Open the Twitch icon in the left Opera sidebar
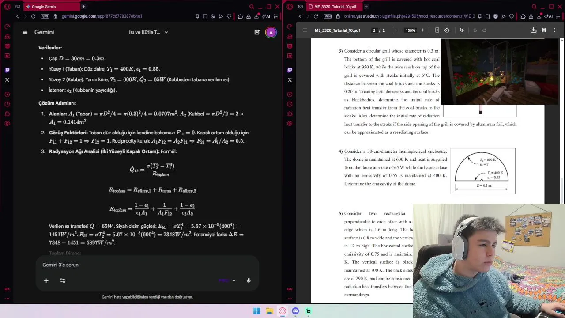Viewport: 565px width, 318px height. click(x=7, y=70)
